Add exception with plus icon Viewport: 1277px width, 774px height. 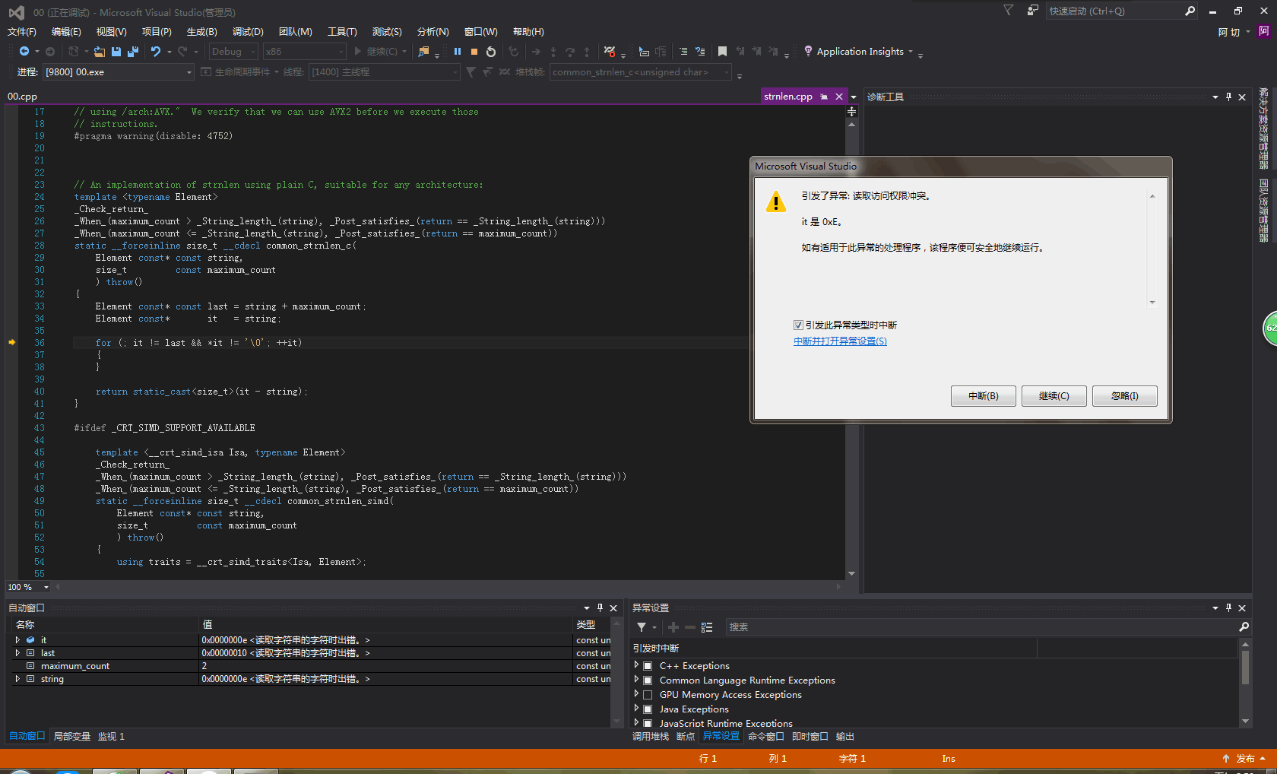coord(673,627)
